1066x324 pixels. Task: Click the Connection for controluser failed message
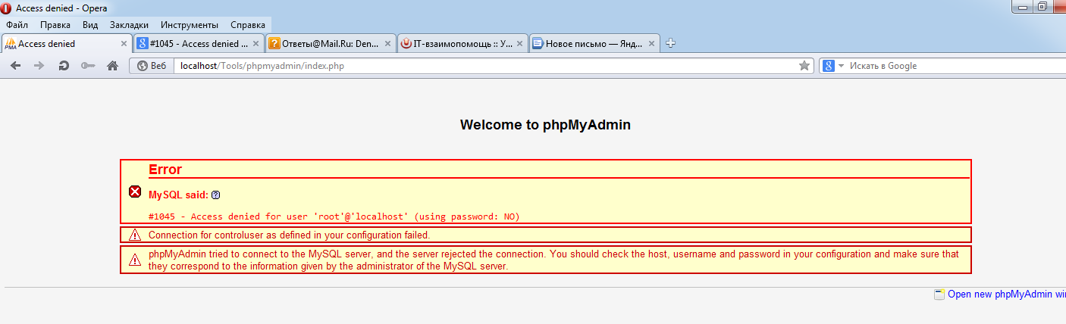(x=290, y=235)
